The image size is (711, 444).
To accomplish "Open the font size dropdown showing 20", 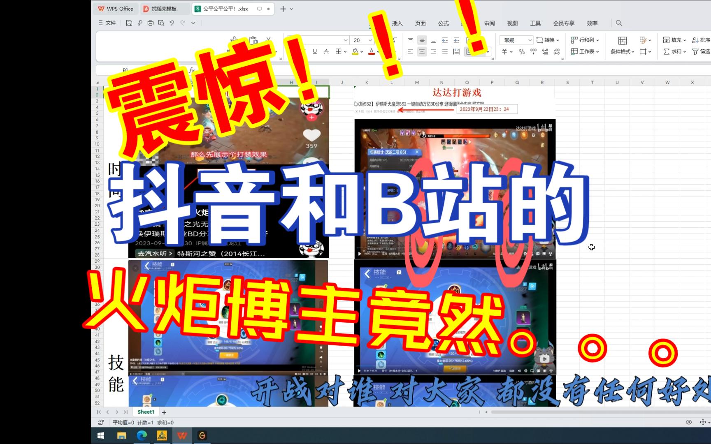I will (x=362, y=40).
